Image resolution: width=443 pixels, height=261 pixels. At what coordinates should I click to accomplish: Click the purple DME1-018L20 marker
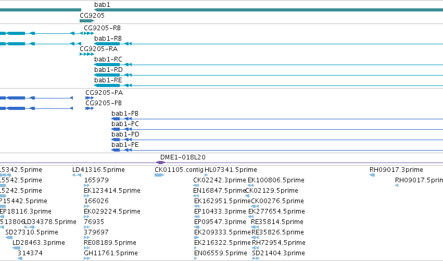tap(160, 163)
